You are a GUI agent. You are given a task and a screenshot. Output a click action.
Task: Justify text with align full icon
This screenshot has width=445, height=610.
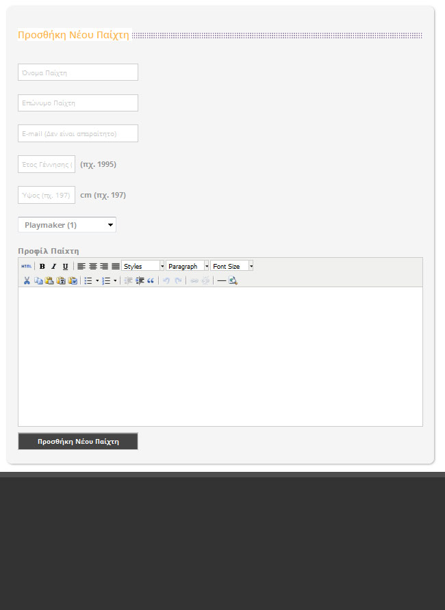(116, 266)
